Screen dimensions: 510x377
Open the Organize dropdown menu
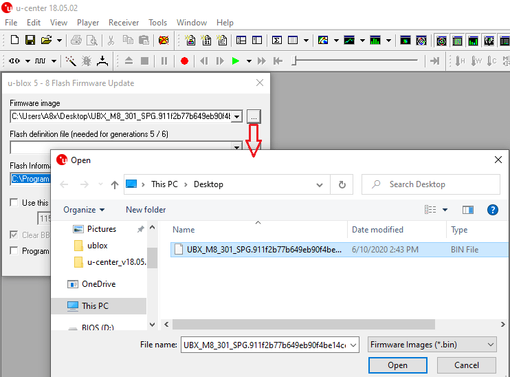click(x=84, y=210)
